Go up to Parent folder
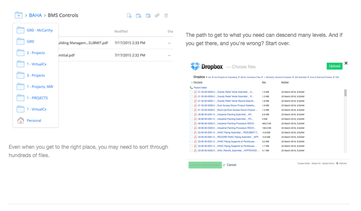The width and height of the screenshot is (361, 211). coord(200,88)
